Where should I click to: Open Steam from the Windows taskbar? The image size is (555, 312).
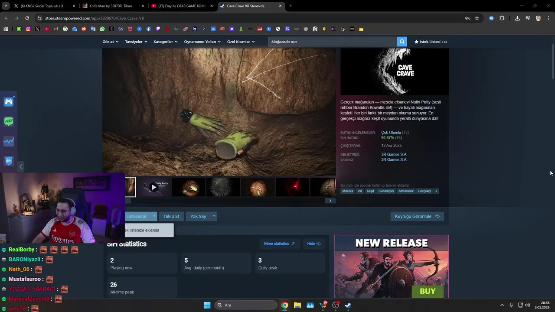(x=348, y=305)
